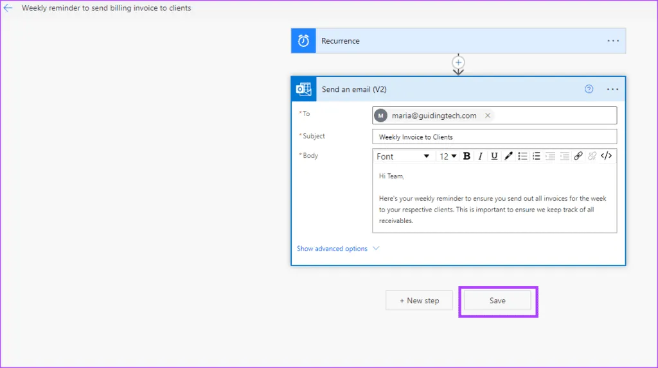Click the Subject input field

click(494, 137)
